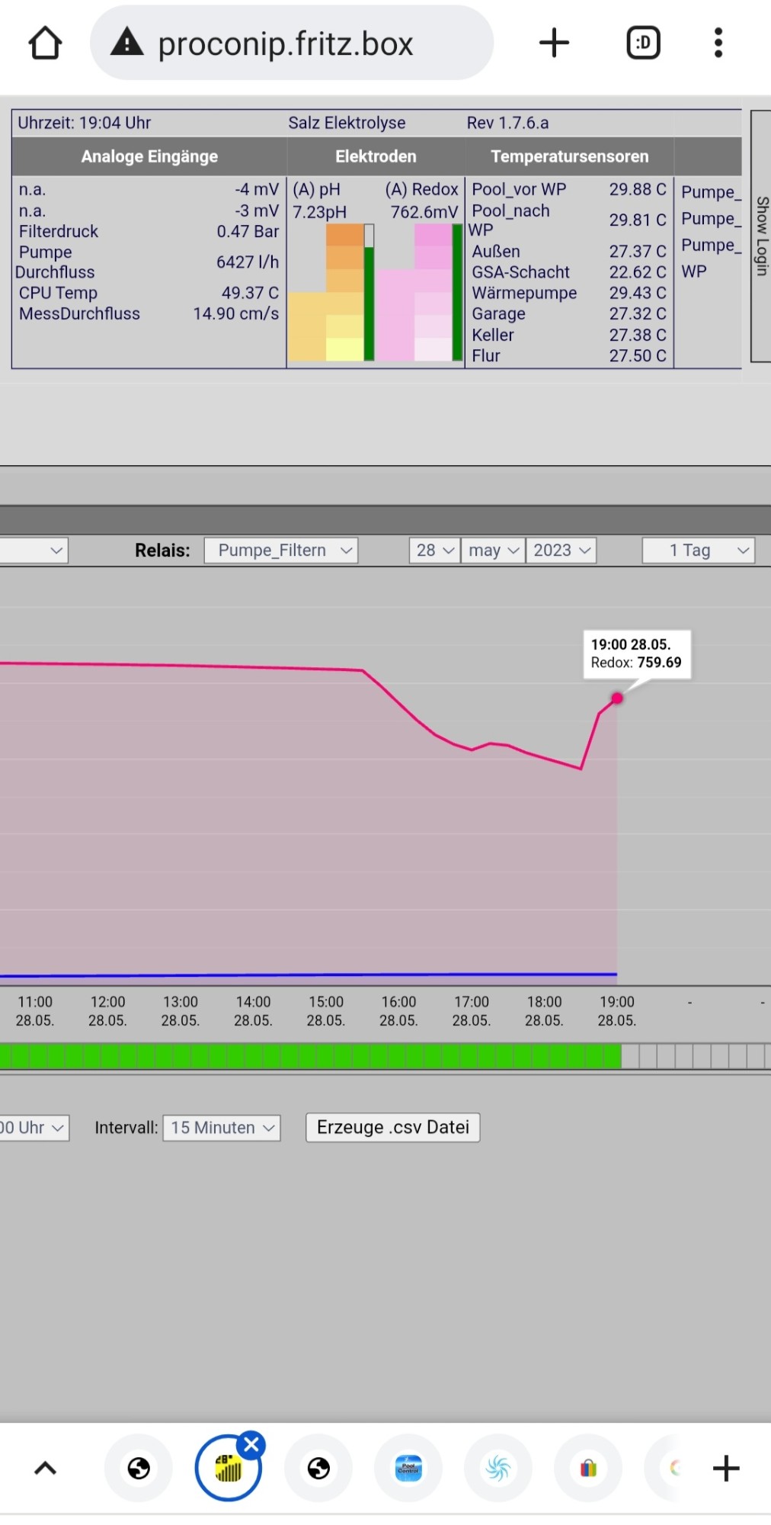771x1525 pixels.
Task: Click the GSA-Schacht 22.62 C value
Action: (638, 272)
